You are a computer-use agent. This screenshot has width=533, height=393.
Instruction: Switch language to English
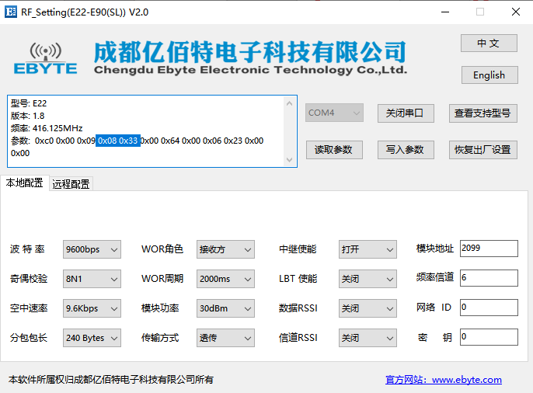[488, 75]
